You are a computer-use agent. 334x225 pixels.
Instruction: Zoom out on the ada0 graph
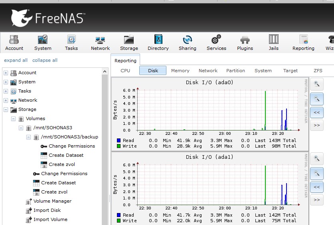pos(317,99)
